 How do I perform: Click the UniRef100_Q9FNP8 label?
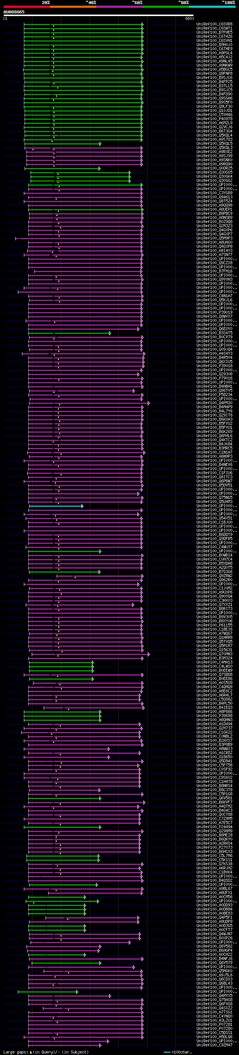tap(214, 74)
